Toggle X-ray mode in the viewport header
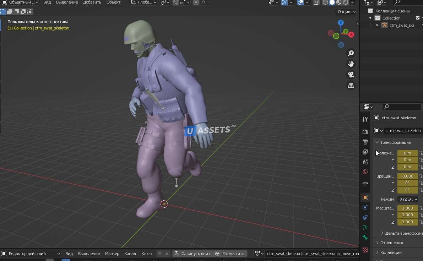423x261 pixels. (x=316, y=2)
